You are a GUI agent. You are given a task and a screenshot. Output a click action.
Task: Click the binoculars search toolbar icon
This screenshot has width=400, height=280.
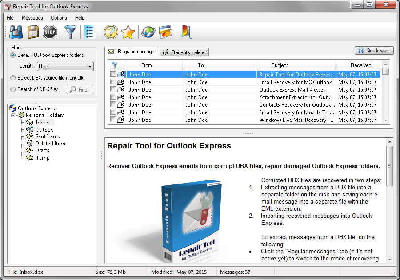(16, 32)
